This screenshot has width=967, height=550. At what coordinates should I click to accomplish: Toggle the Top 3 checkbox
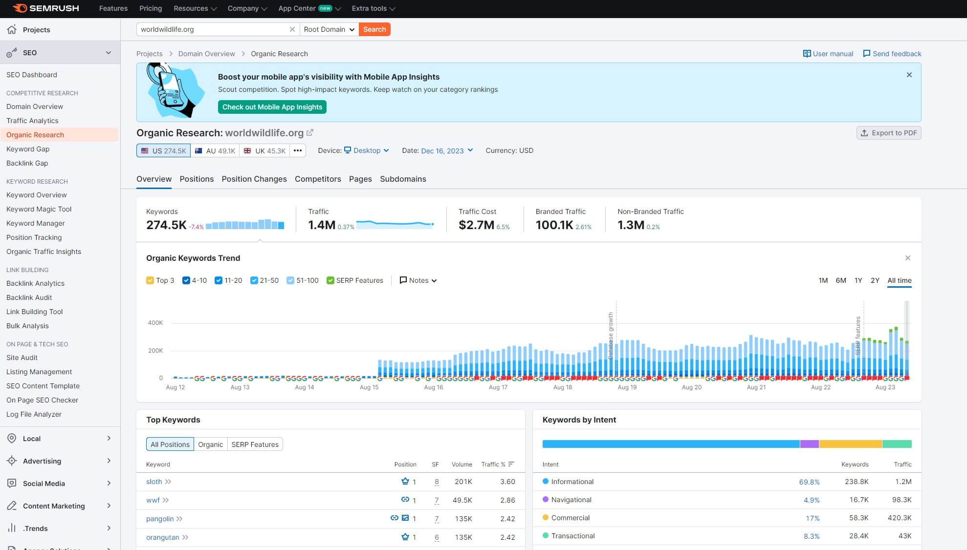click(150, 280)
